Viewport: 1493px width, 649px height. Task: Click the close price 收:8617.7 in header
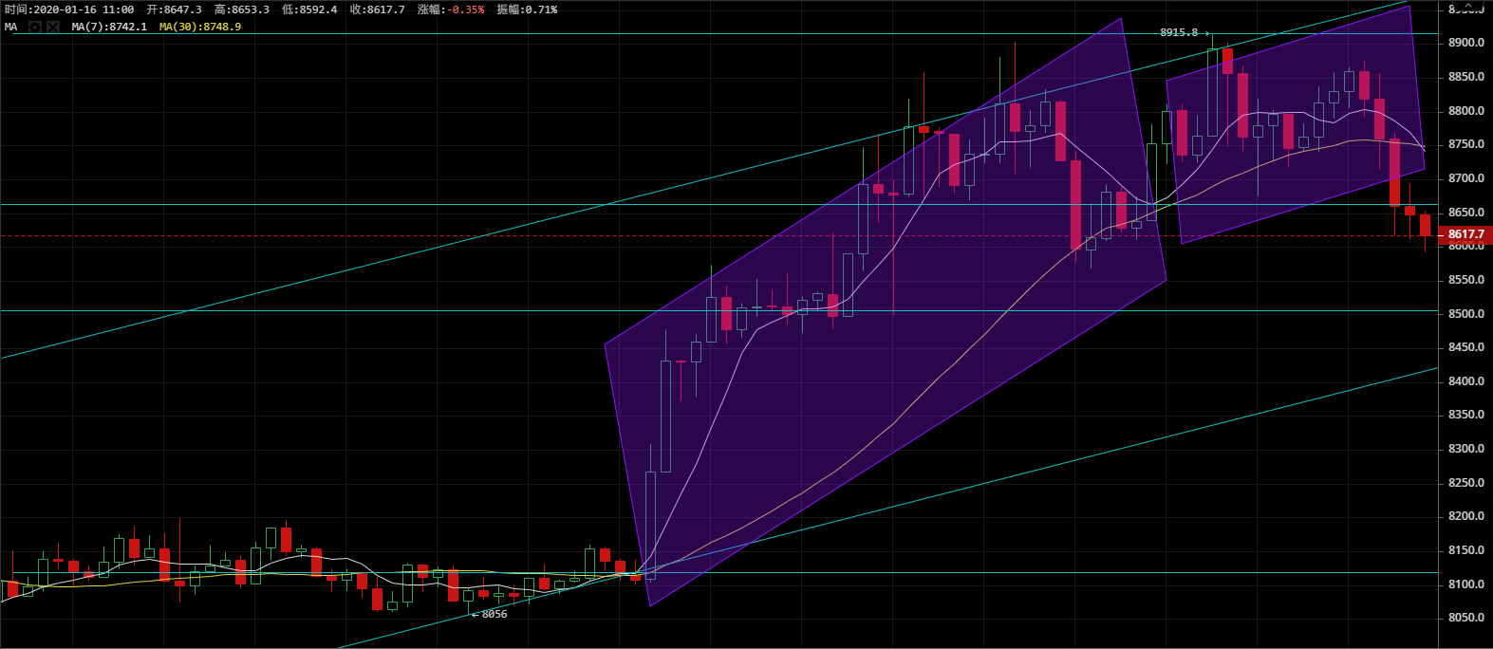[377, 9]
